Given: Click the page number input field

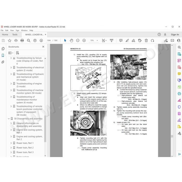Looking at the screenshot, I should [x=49, y=40].
